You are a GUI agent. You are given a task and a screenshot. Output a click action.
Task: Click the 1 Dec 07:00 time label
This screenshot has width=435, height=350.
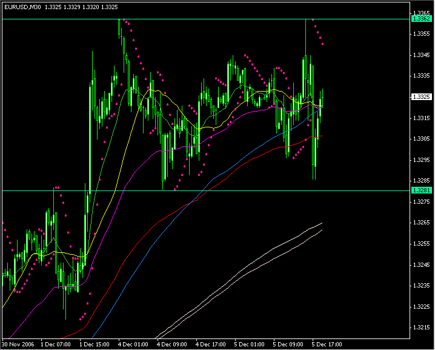[x=56, y=345]
